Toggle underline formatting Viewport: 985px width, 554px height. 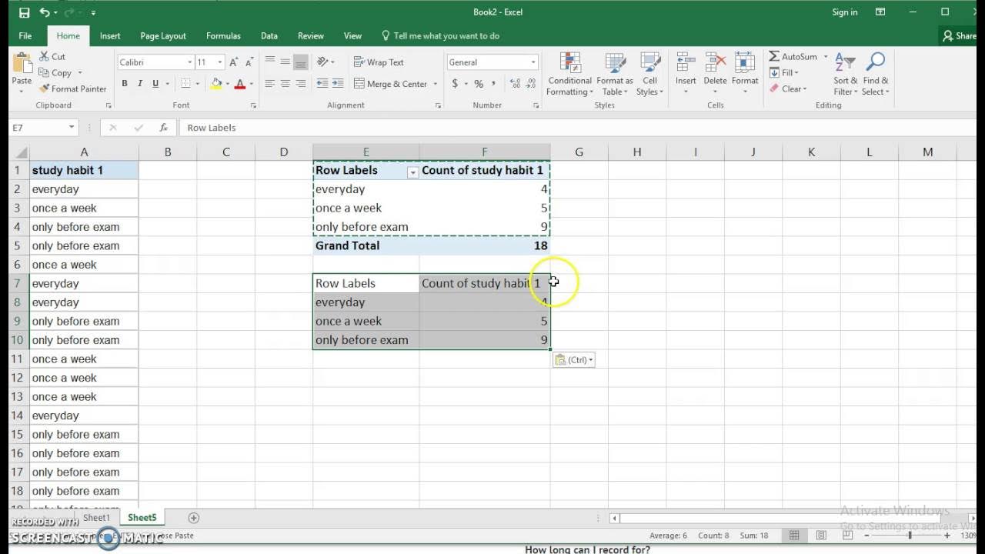155,84
